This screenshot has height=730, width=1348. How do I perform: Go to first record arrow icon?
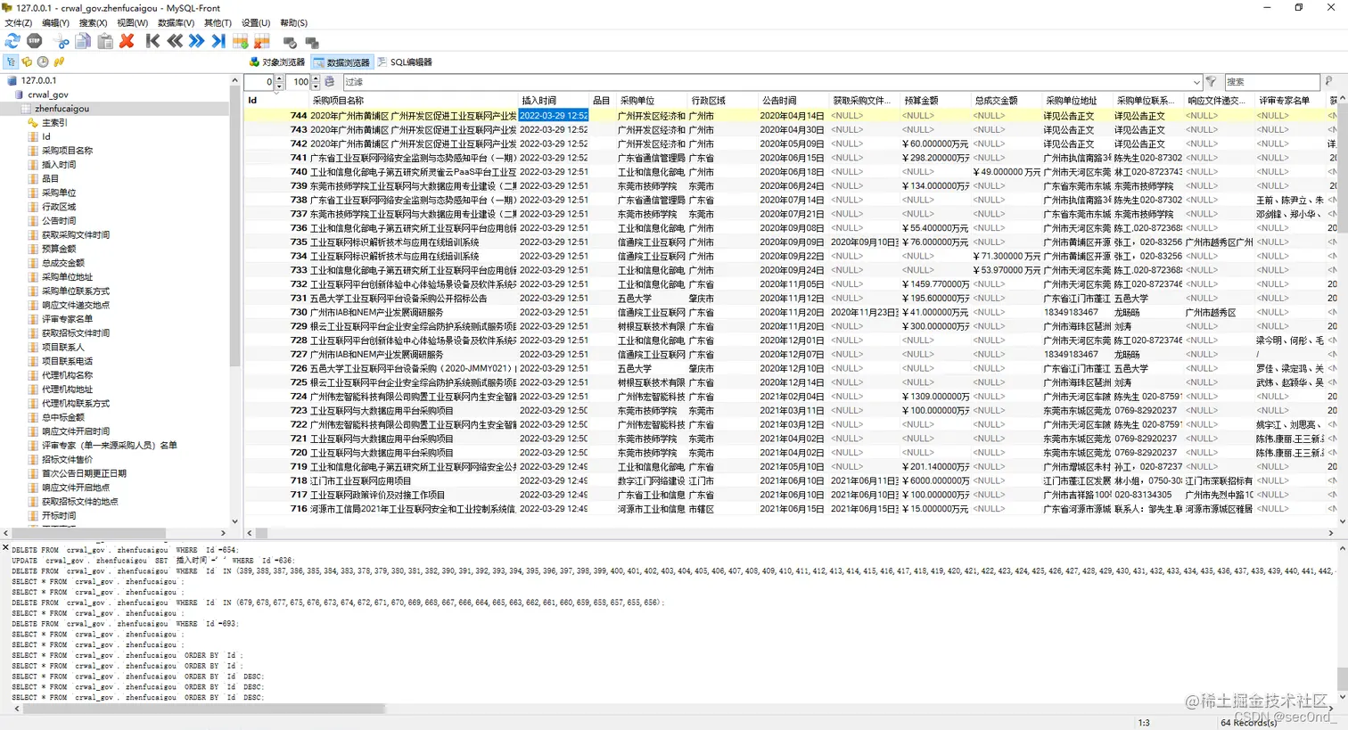(x=153, y=41)
